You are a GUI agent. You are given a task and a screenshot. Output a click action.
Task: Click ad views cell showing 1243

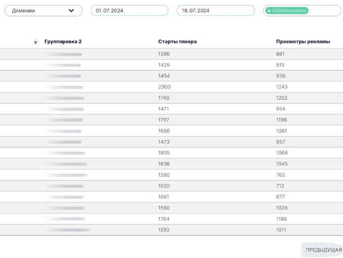coord(281,87)
